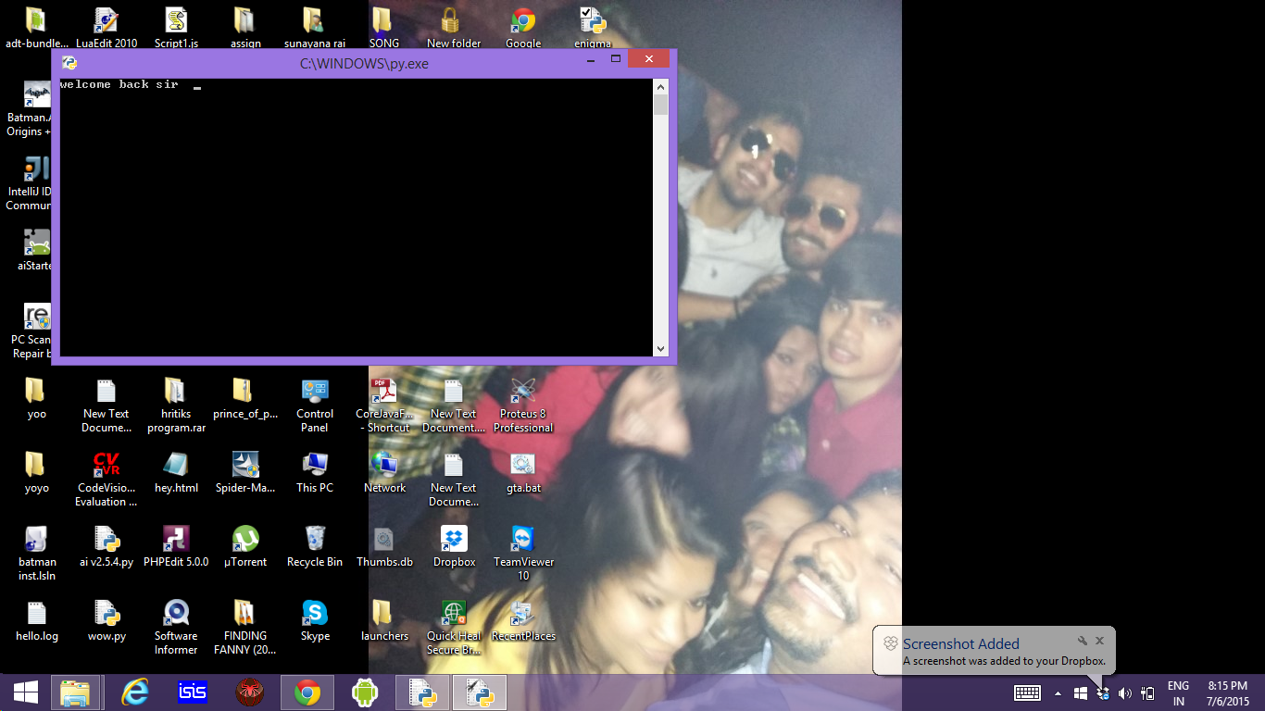
Task: Click the console scrollbar down arrow
Action: pos(660,349)
